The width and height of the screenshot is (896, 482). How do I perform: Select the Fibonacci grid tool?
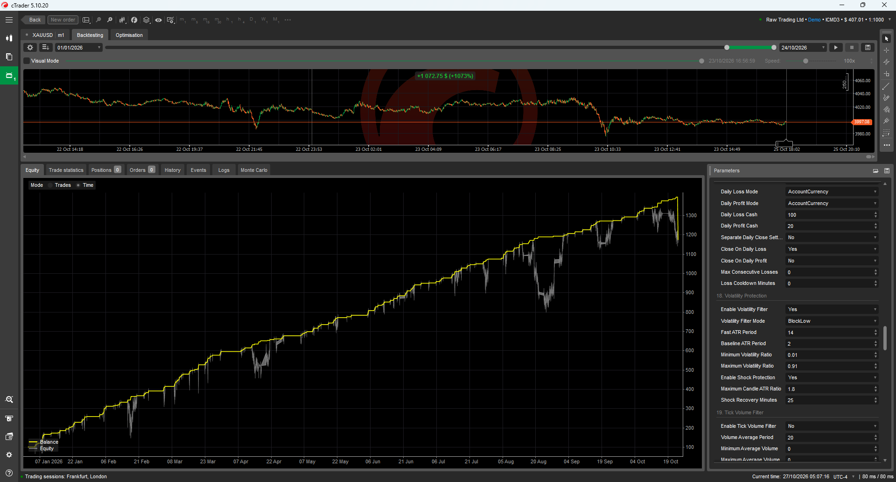[x=886, y=133]
